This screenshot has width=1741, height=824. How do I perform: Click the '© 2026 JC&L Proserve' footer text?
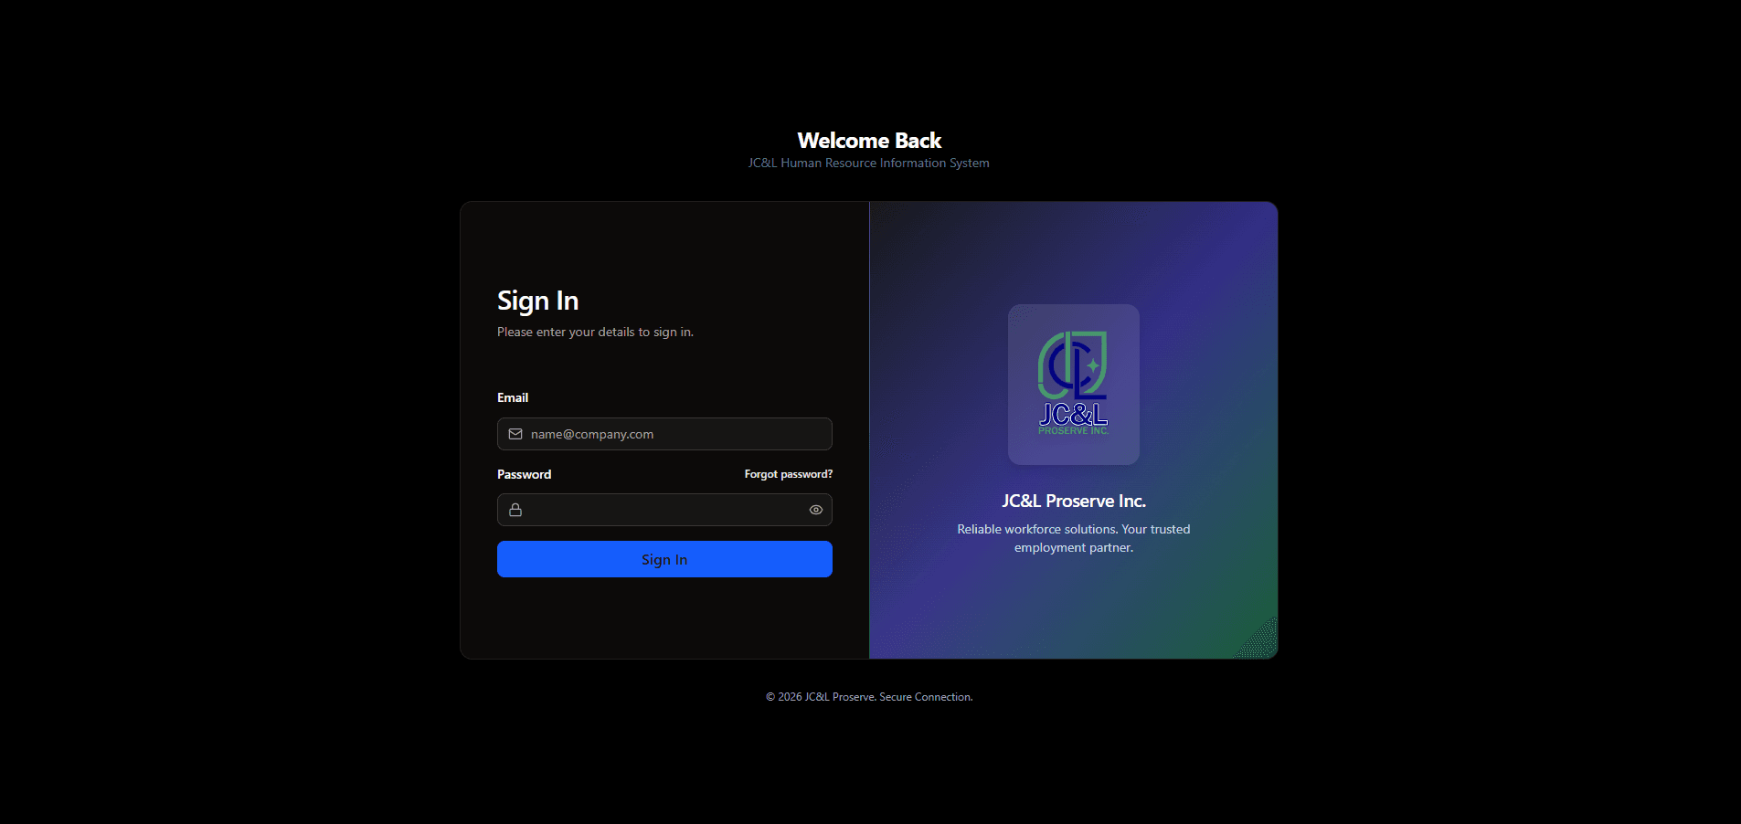click(x=868, y=697)
